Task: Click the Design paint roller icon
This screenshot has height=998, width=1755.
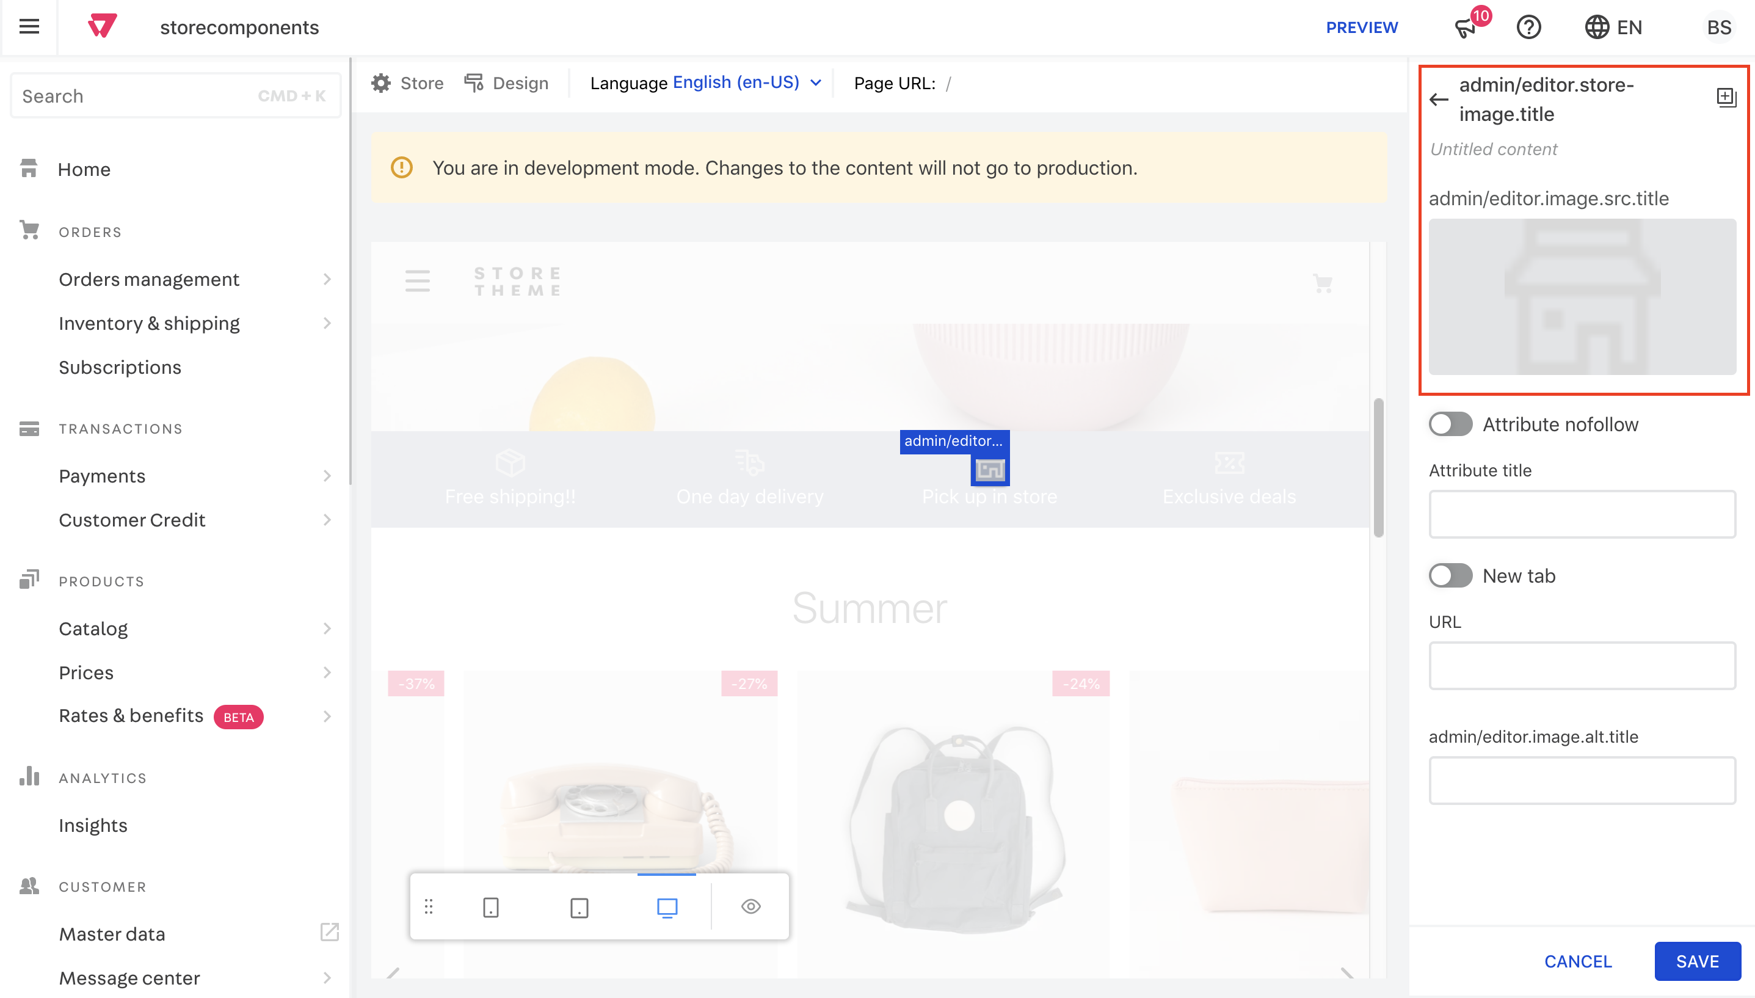Action: coord(474,83)
